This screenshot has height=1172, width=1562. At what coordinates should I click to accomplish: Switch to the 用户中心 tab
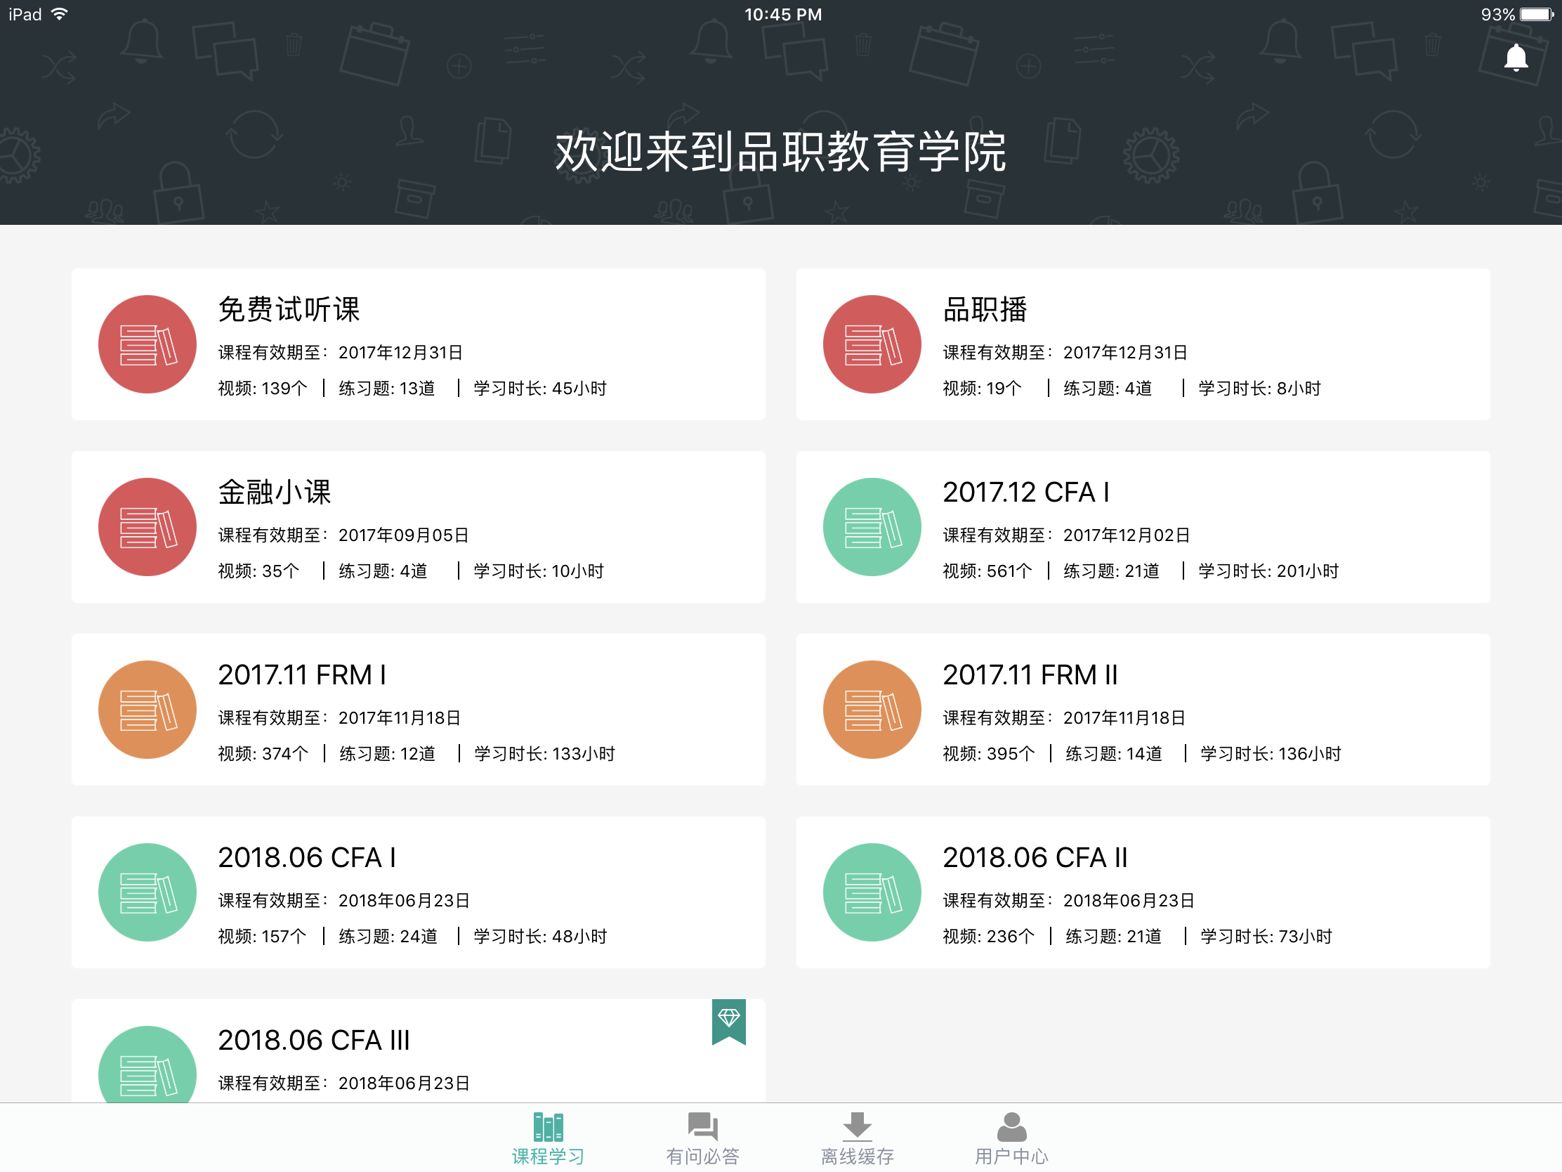pos(1011,1138)
